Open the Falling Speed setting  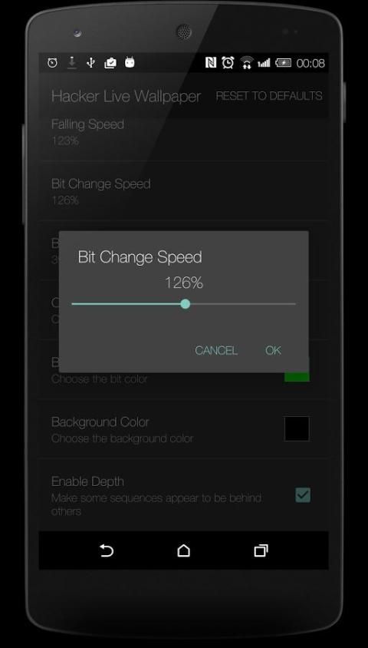[183, 132]
